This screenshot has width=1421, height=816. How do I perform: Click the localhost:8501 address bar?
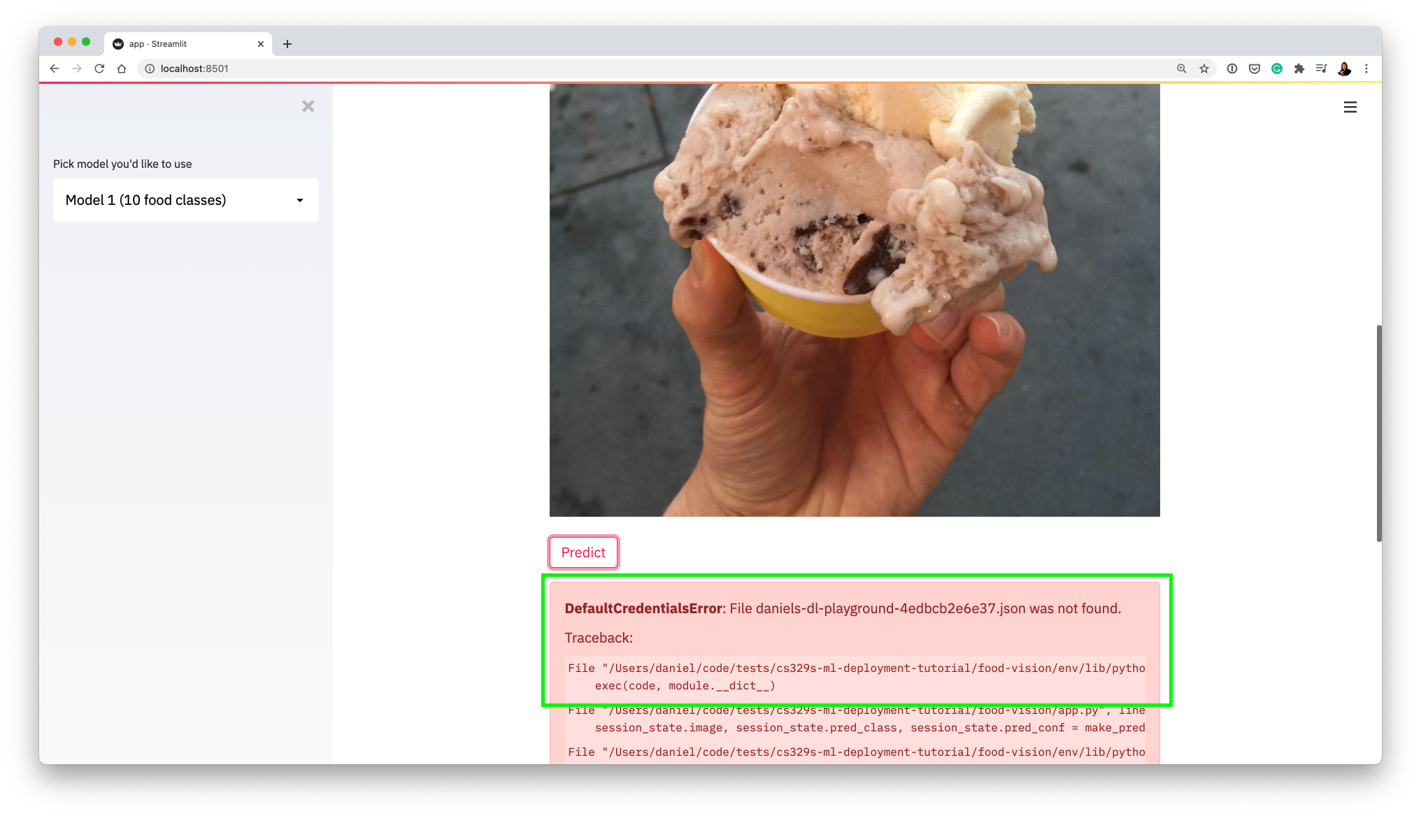click(194, 69)
